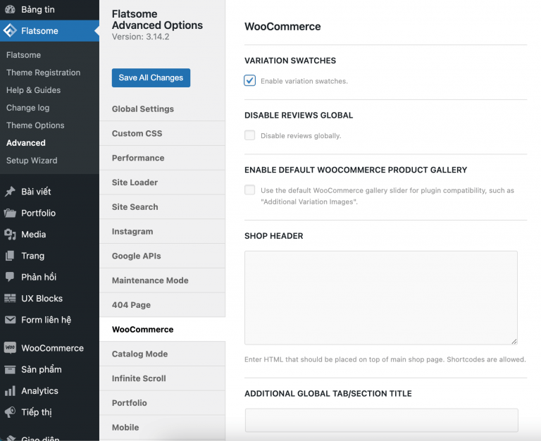Open Bài viết posts menu
The height and width of the screenshot is (441, 541).
tap(36, 192)
